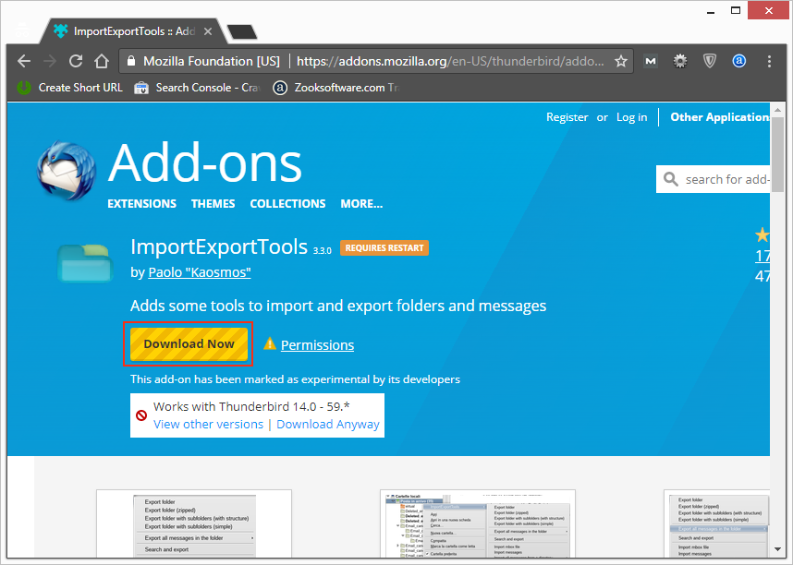Open the M extension icon in toolbar
Viewport: 793px width, 565px height.
coord(651,61)
